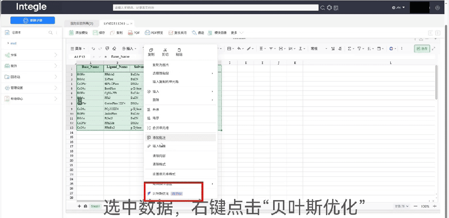Expand the mel notebook tree item

coord(8,43)
